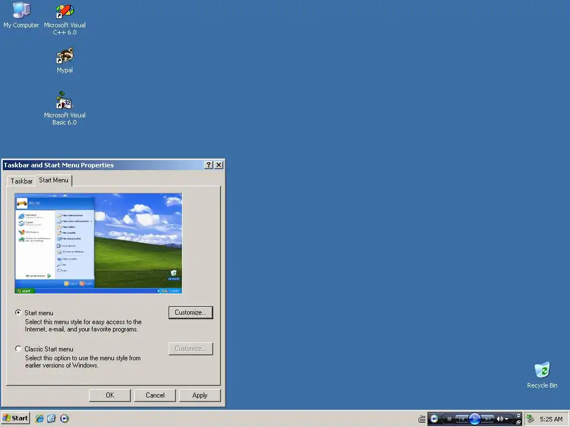This screenshot has width=570, height=427.
Task: Open the volume dropdown arrow in Media Player toolbar
Action: click(x=507, y=419)
